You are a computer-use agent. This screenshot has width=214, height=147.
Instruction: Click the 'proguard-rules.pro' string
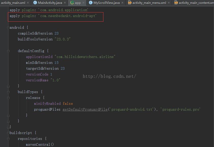click(x=180, y=109)
